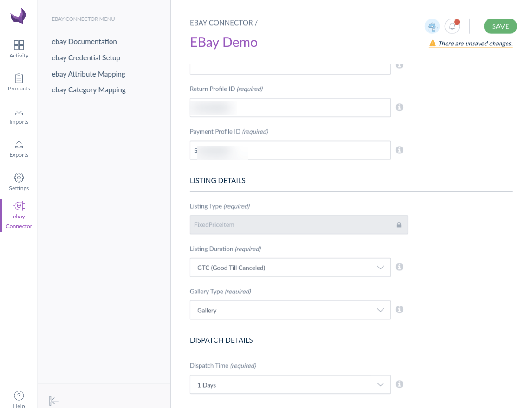Click the LISTING DETAILS section heading

coord(218,181)
